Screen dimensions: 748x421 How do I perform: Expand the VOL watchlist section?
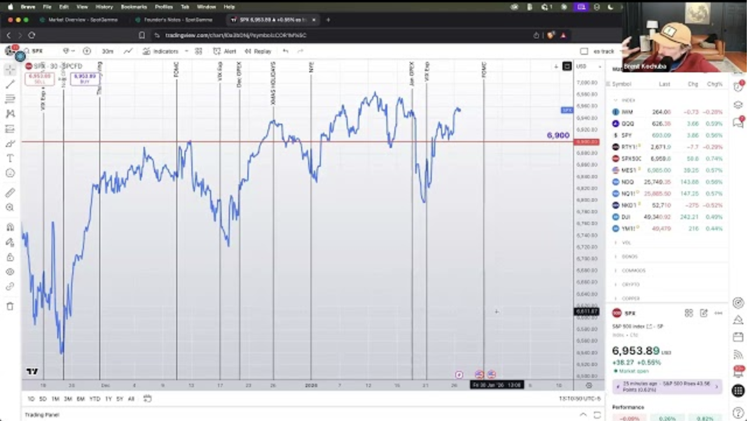coord(625,243)
